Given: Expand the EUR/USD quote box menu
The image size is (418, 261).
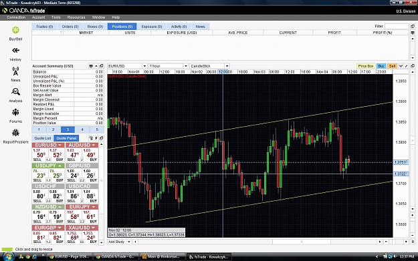Looking at the screenshot, I should [x=60, y=145].
